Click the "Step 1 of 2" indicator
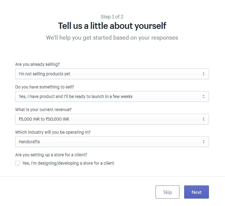Screen dimensions: 225x206 pos(112,17)
